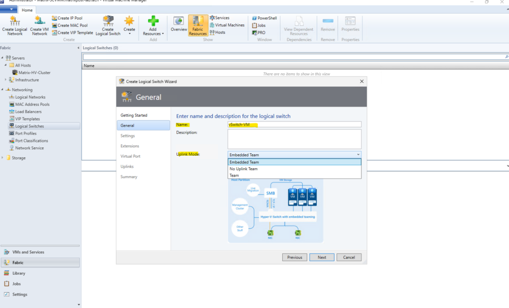Open the Library workspace

tap(40, 273)
